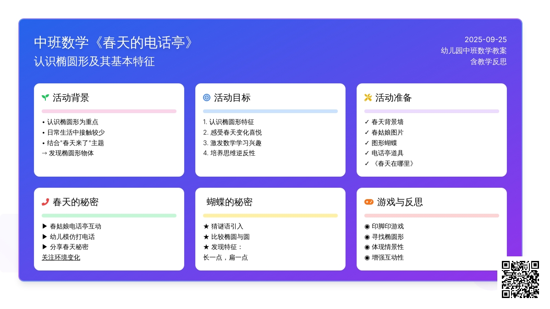Click the green bar under 春天的秘密
This screenshot has height=309, width=550.
click(109, 216)
